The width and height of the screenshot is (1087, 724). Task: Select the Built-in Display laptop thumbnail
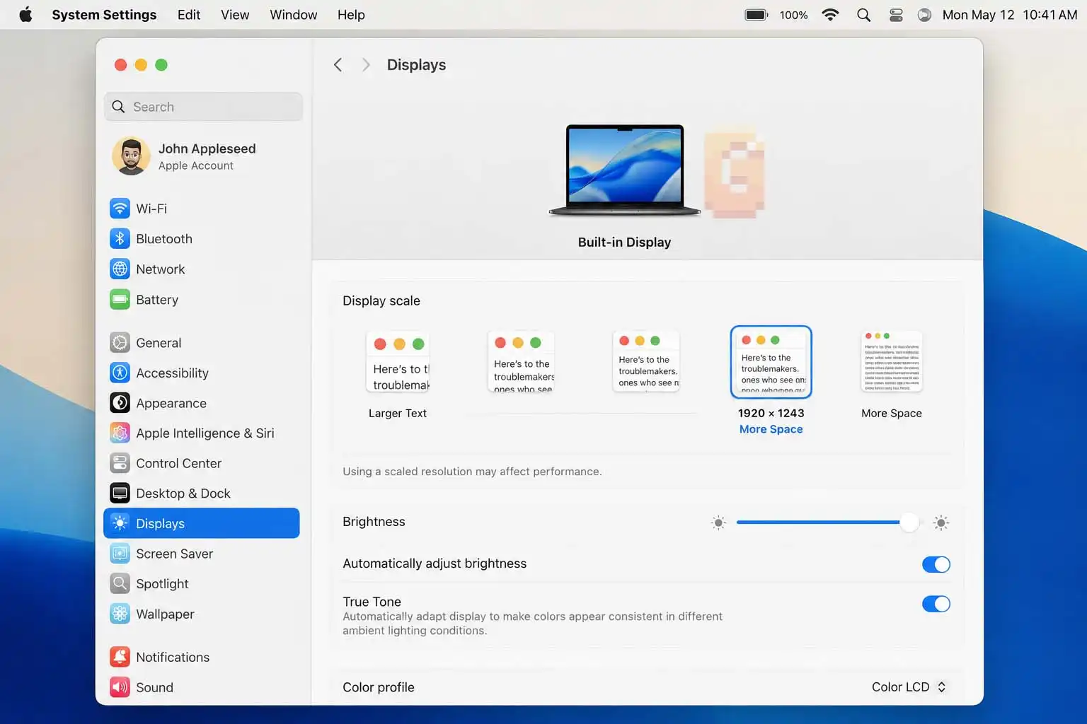tap(624, 170)
